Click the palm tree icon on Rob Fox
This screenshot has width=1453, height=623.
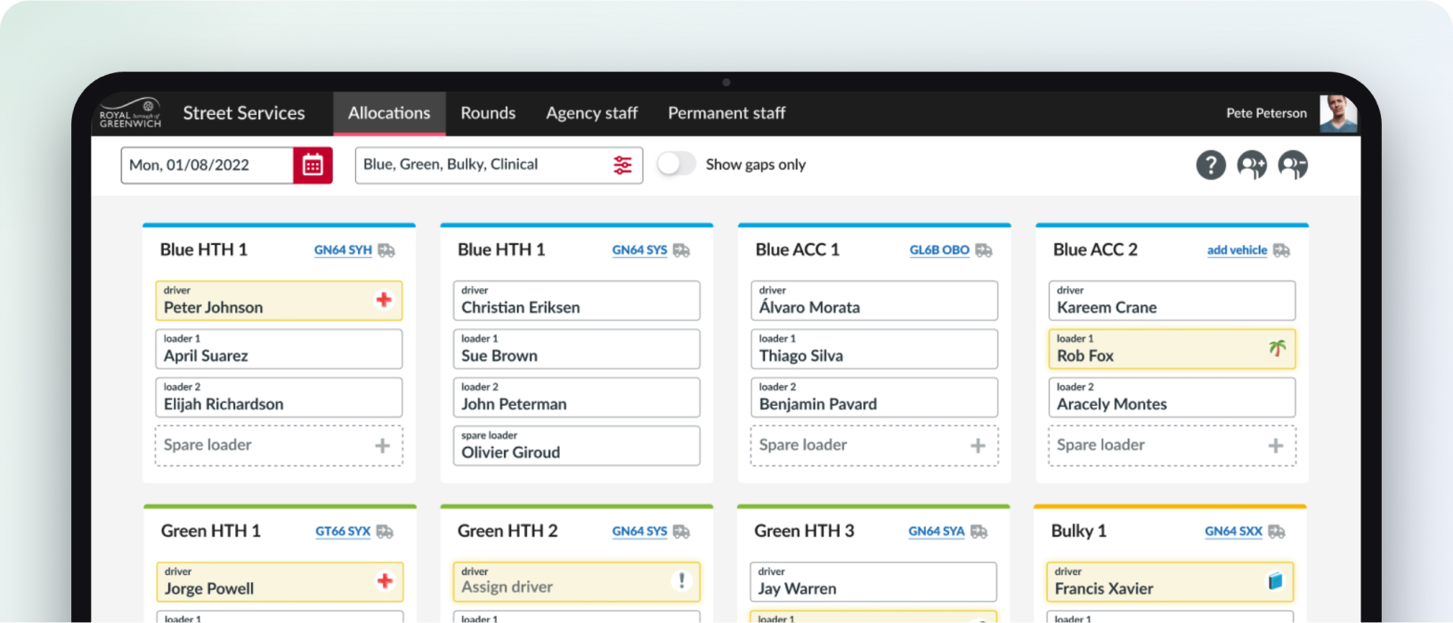(1277, 348)
